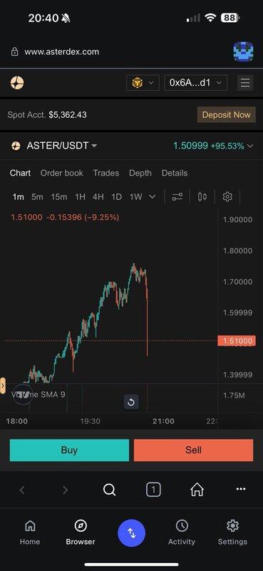This screenshot has height=571, width=263.
Task: Switch to the Order book tab
Action: (x=61, y=173)
